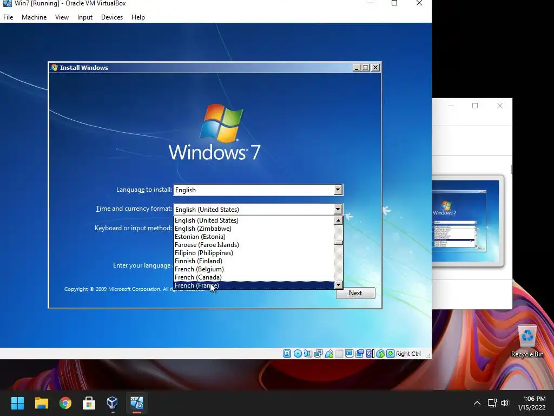554x416 pixels.
Task: Select French (Canada) option
Action: point(254,277)
